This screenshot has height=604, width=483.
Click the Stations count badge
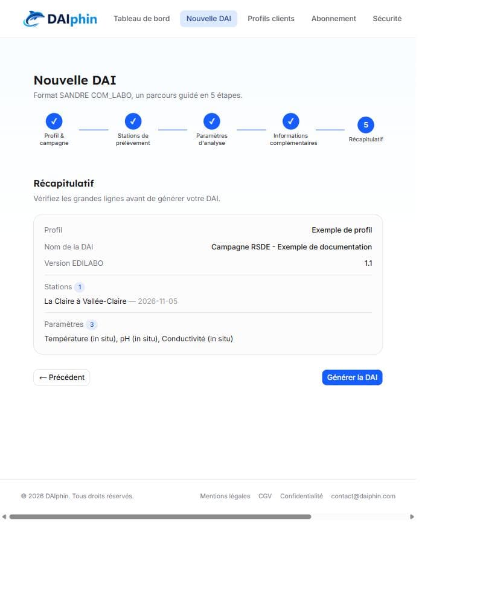pos(79,287)
